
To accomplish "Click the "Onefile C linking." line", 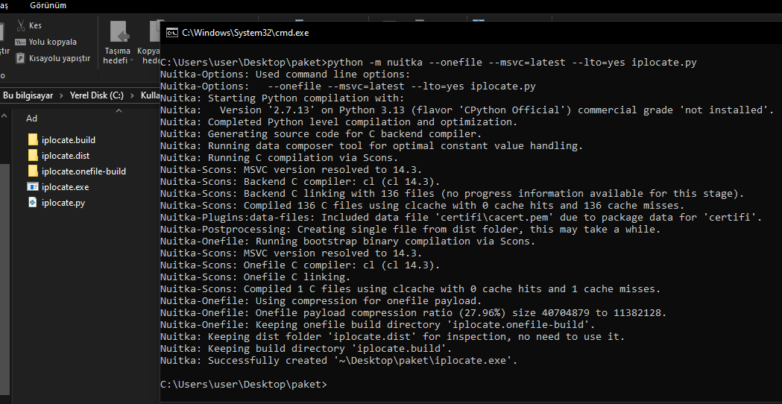I will [x=256, y=277].
